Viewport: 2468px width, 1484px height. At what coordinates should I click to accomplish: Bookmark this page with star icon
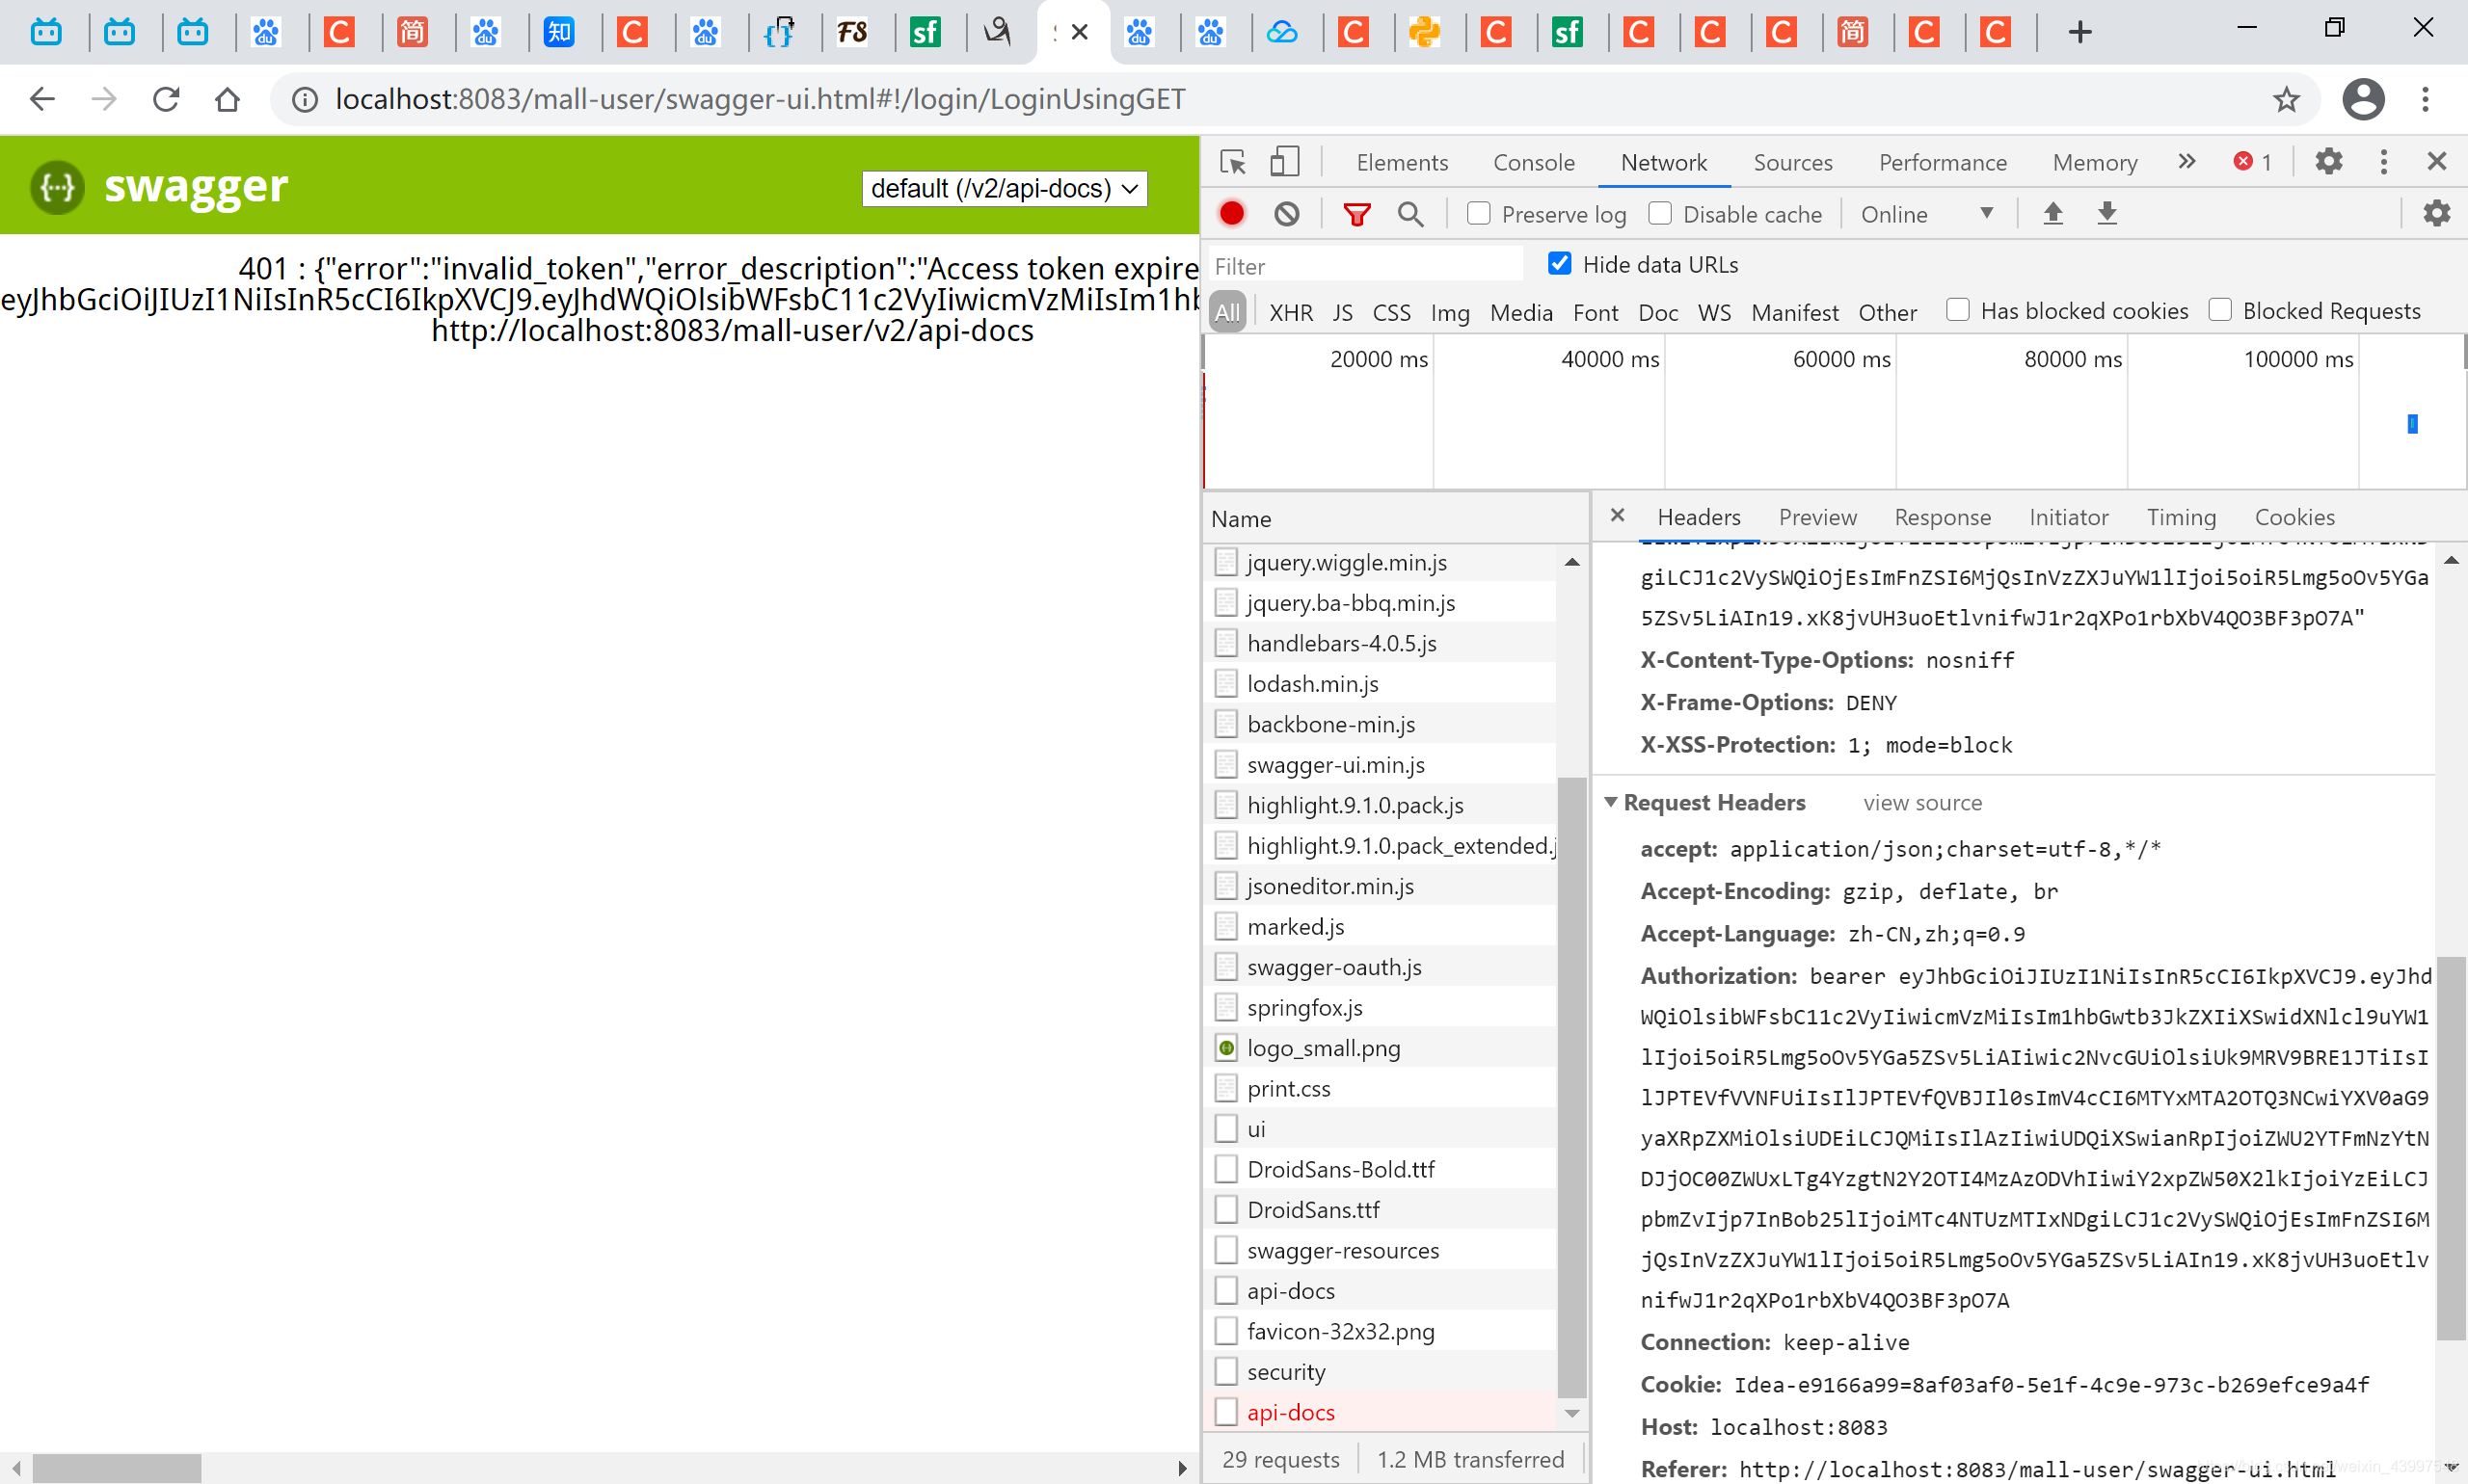point(2285,99)
